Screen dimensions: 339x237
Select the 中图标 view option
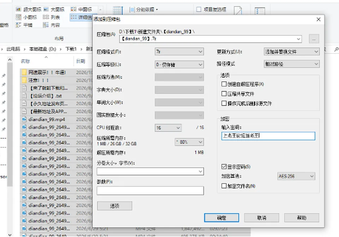click(x=81, y=9)
